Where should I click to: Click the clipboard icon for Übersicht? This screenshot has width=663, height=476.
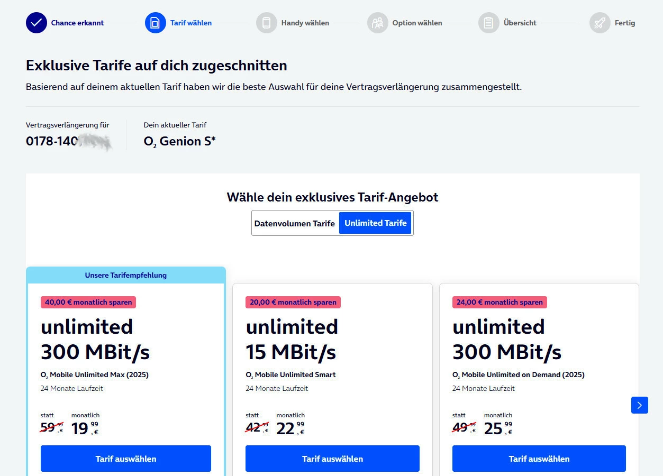click(488, 23)
